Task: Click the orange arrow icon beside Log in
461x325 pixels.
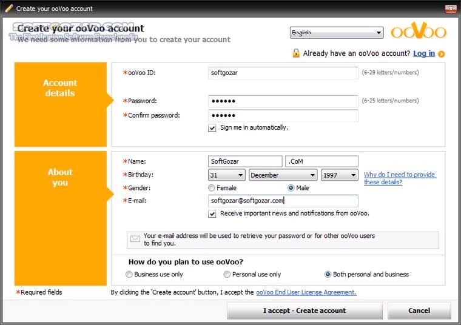Action: (441, 54)
